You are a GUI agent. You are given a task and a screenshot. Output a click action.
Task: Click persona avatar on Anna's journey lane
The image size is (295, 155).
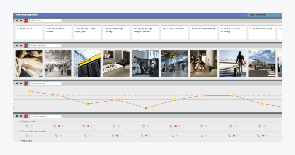(x=26, y=21)
